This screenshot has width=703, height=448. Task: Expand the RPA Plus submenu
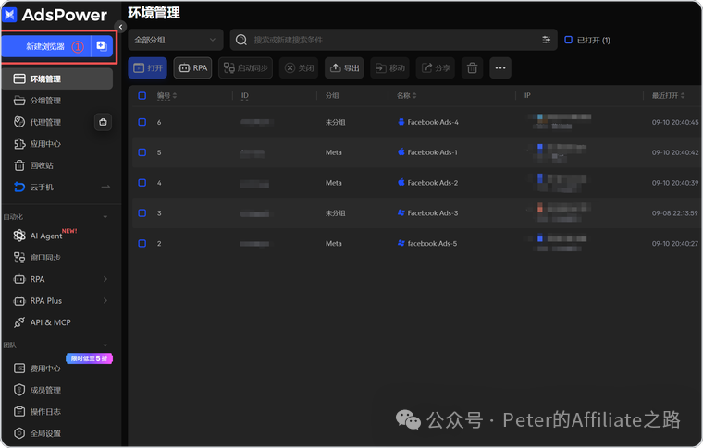[x=105, y=301]
